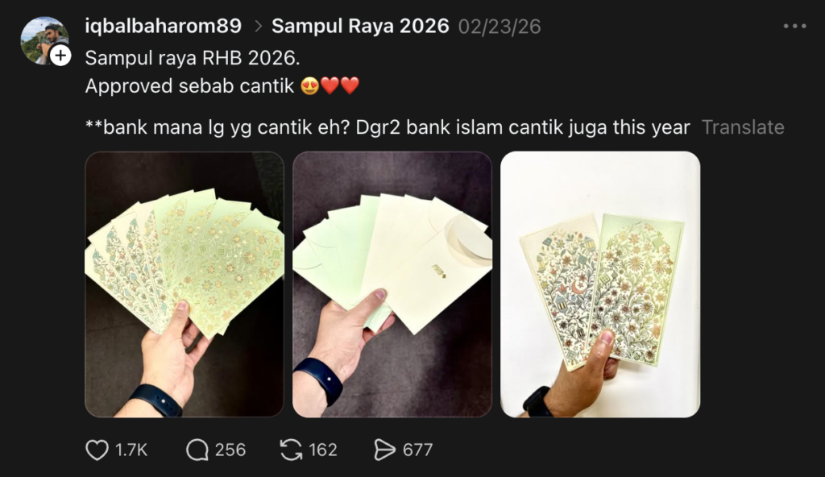Click the 1.7K likes count
Image resolution: width=825 pixels, height=477 pixels.
pyautogui.click(x=131, y=450)
